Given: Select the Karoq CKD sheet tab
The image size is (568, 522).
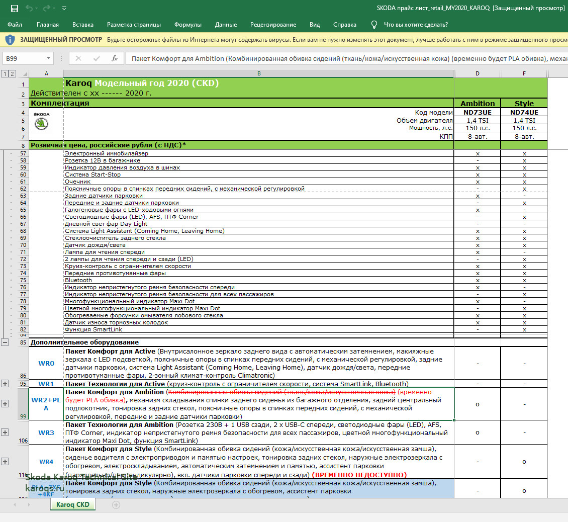Looking at the screenshot, I should [x=73, y=504].
